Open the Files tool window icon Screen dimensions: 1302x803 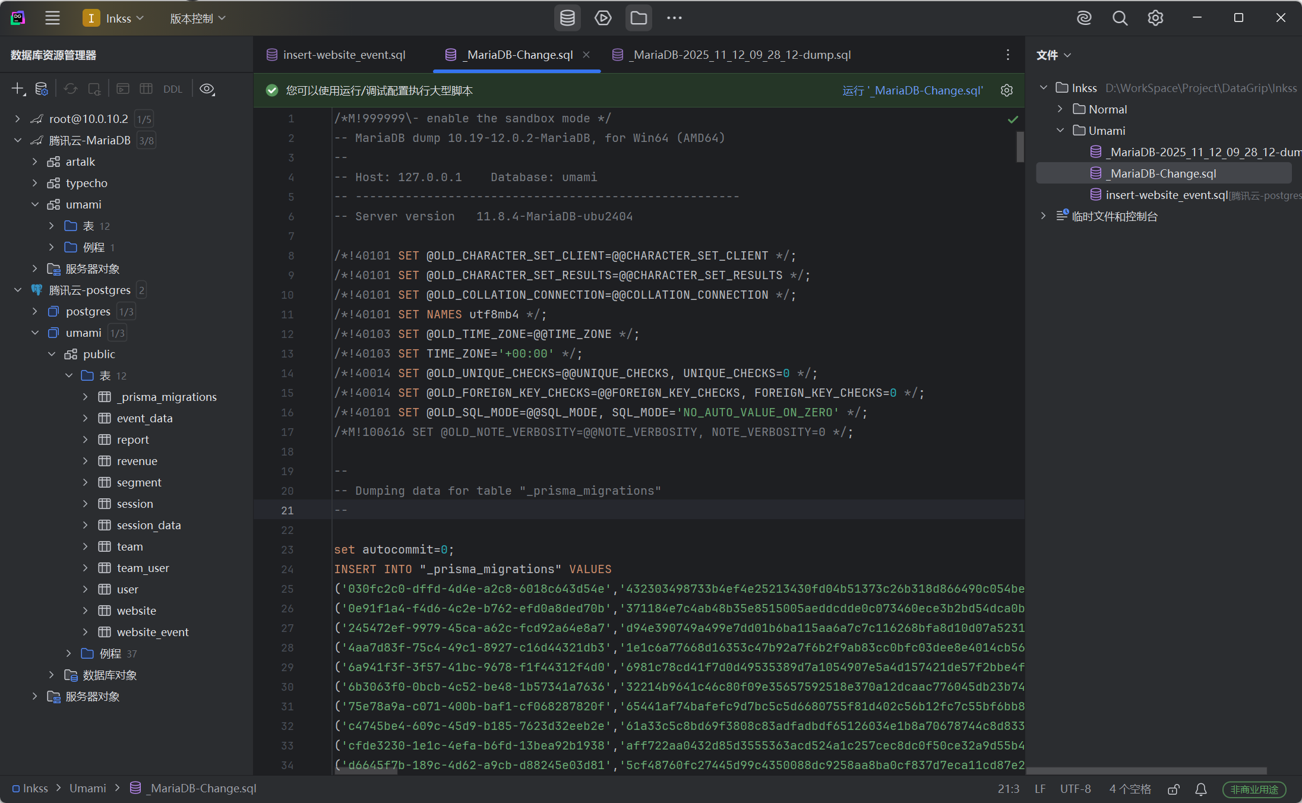[x=639, y=18]
